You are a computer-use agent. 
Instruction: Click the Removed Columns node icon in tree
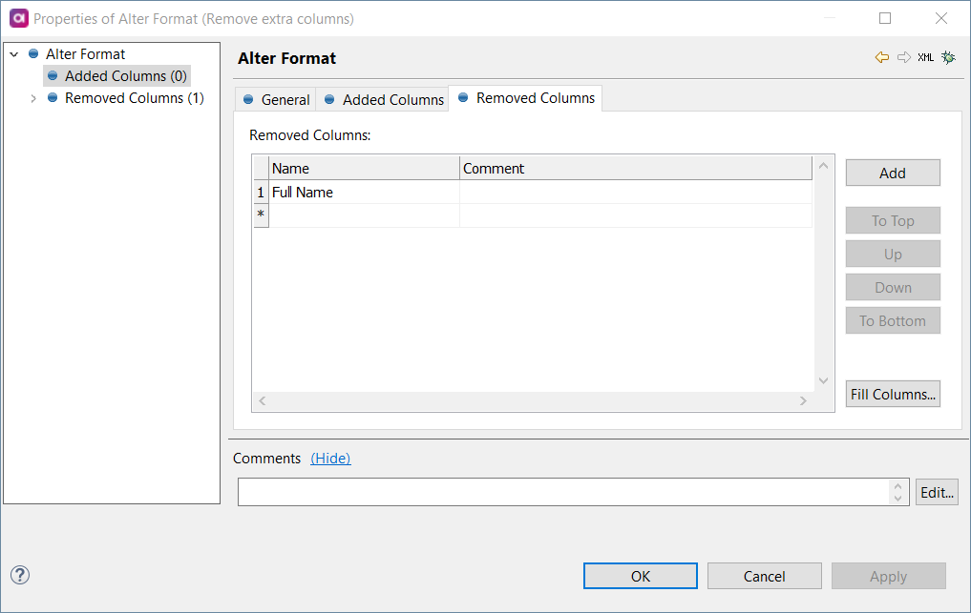[x=53, y=97]
